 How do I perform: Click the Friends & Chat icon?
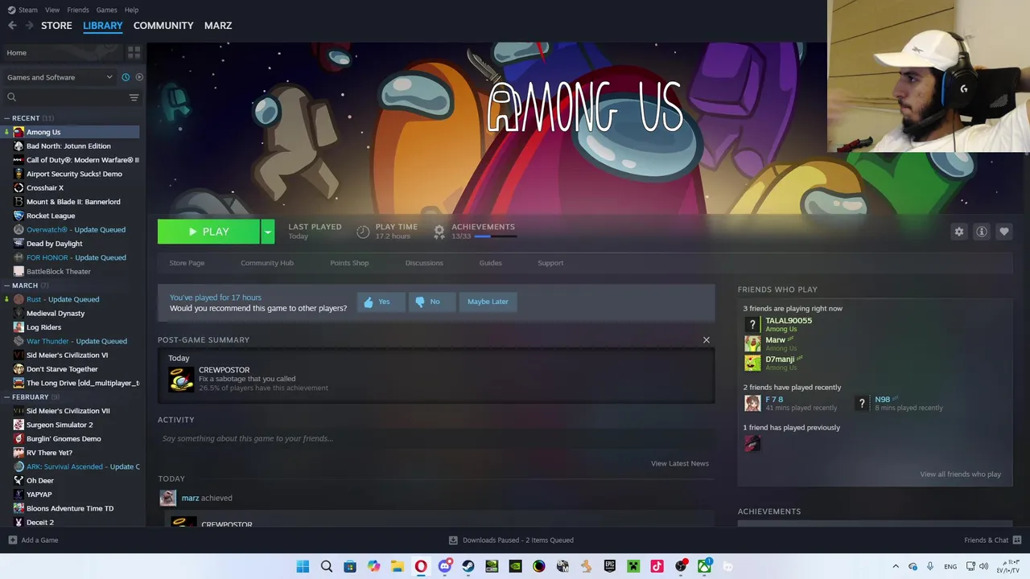pos(1017,540)
